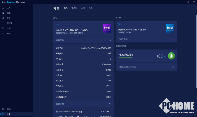Click the green battery charging icon

click(171, 56)
